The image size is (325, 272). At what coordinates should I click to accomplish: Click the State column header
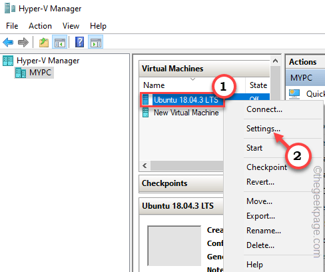258,85
